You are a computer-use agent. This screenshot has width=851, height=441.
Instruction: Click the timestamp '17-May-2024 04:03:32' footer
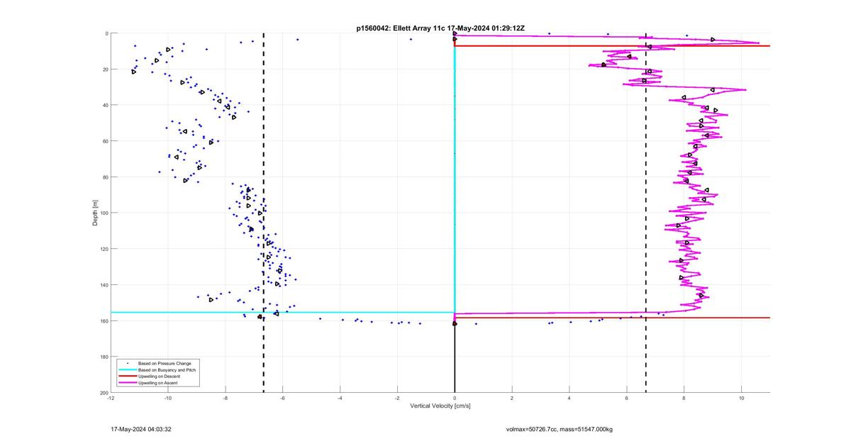click(x=142, y=429)
